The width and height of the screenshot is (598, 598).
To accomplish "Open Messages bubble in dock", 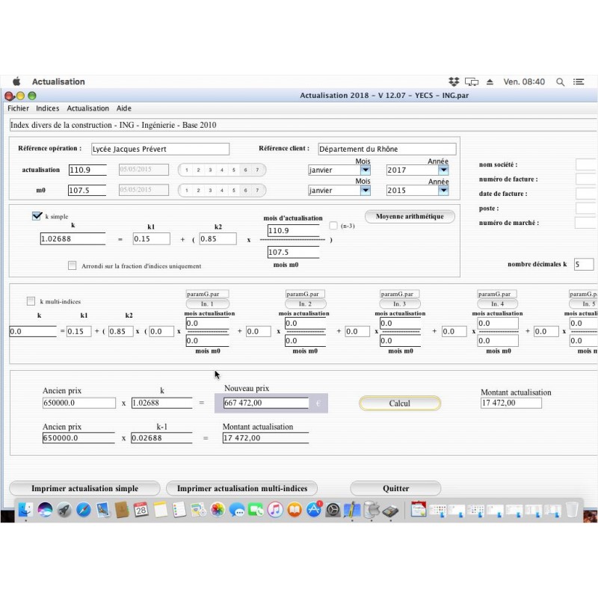I will 237,511.
